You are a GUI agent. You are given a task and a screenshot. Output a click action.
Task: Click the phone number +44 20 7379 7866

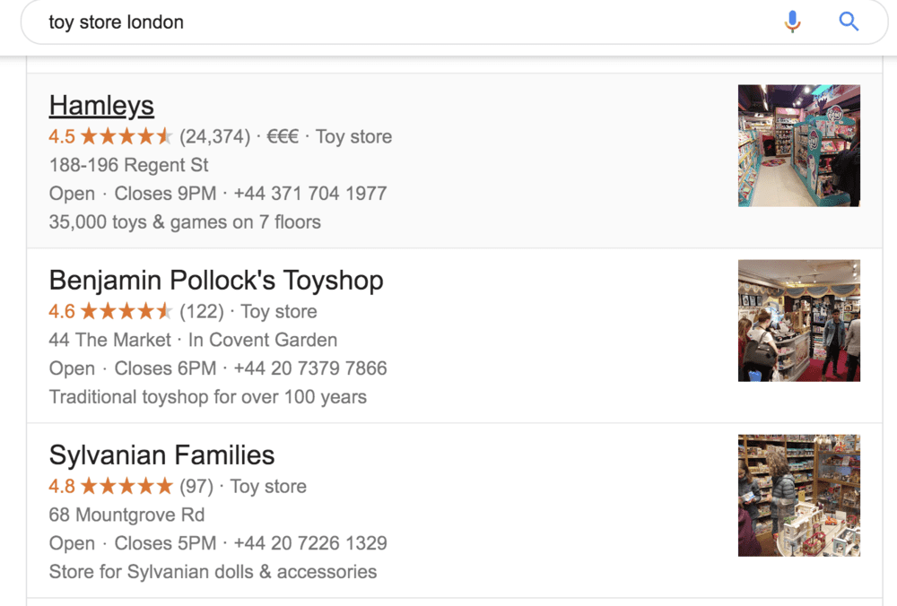pos(310,368)
